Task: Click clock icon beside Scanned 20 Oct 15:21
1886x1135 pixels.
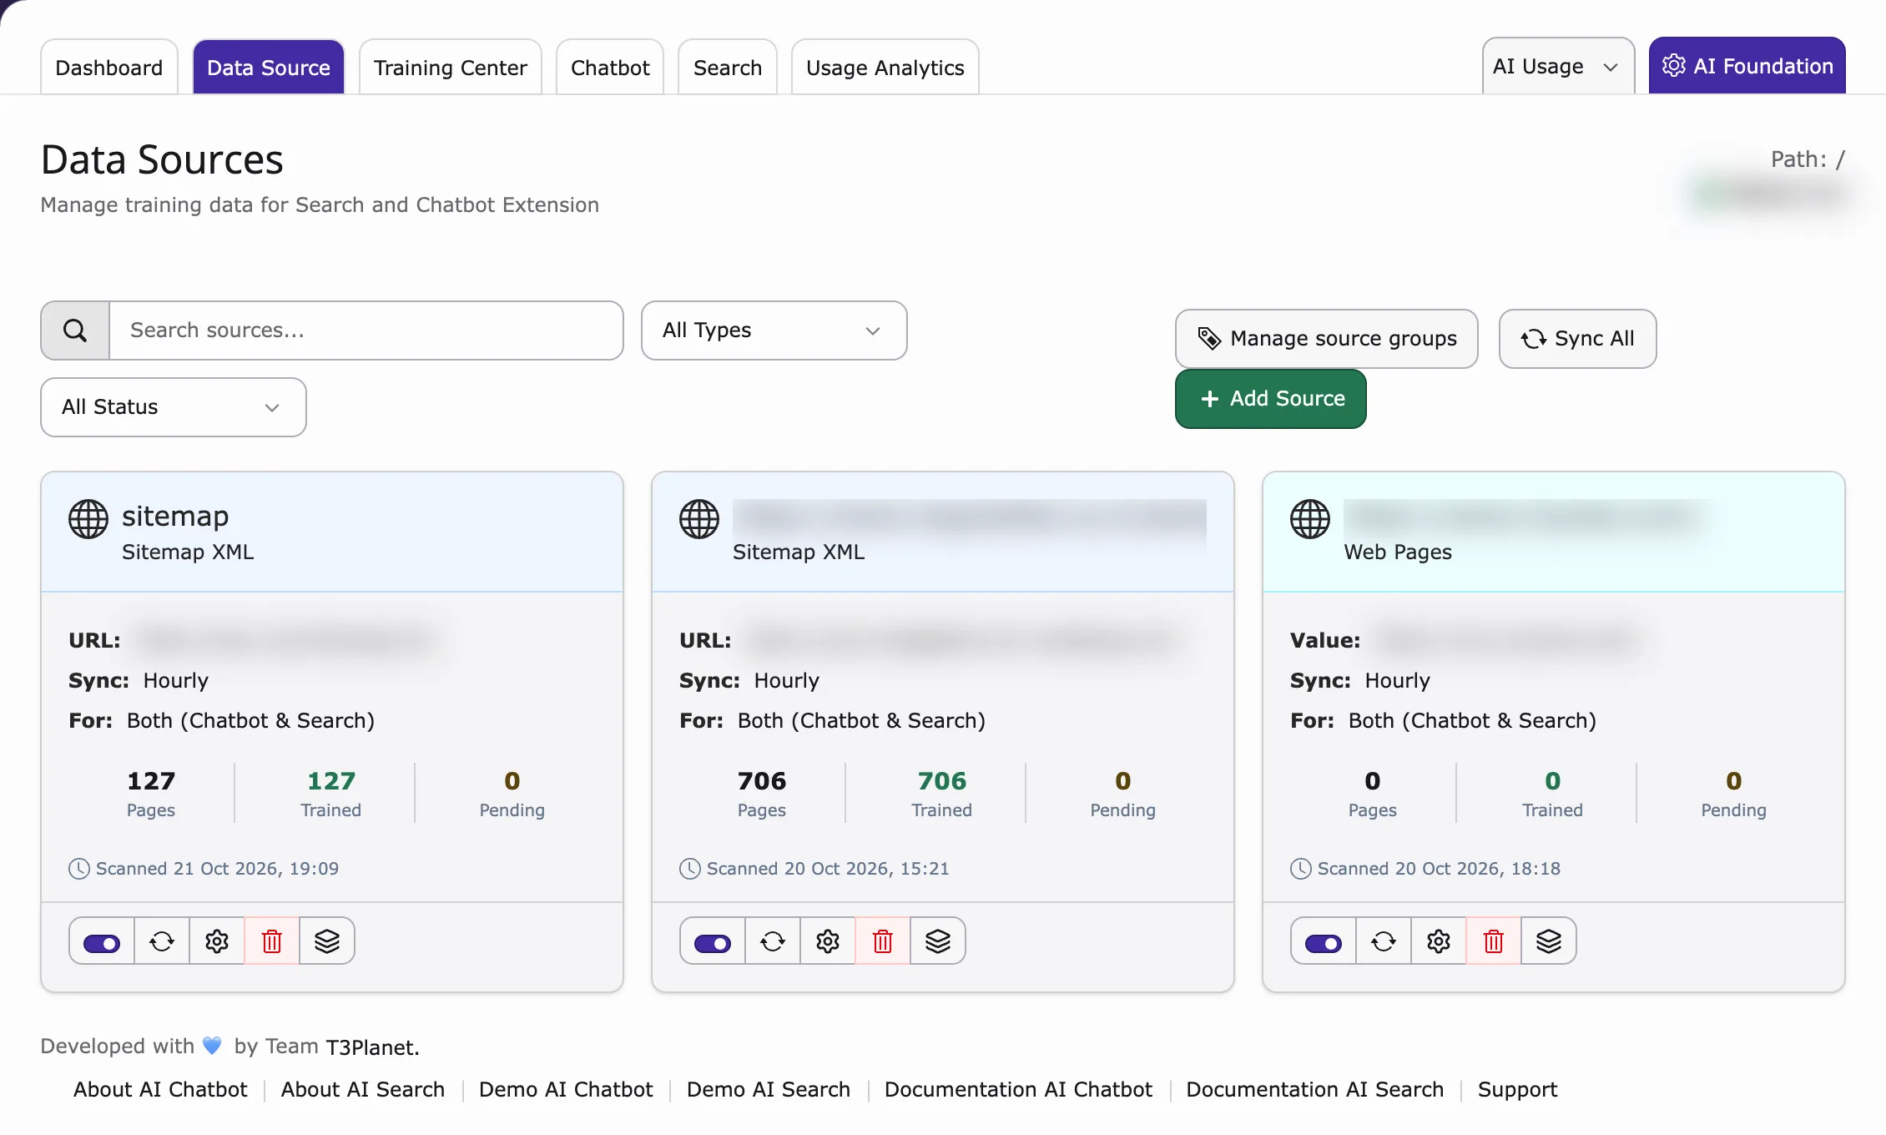Action: click(689, 869)
